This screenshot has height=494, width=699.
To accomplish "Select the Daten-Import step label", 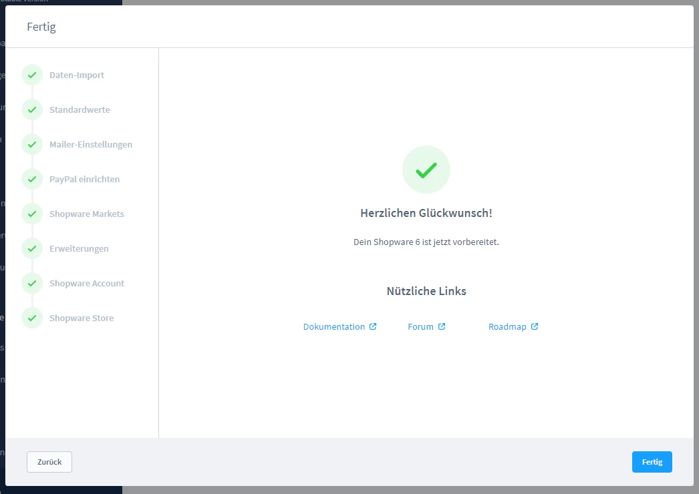I will point(77,75).
